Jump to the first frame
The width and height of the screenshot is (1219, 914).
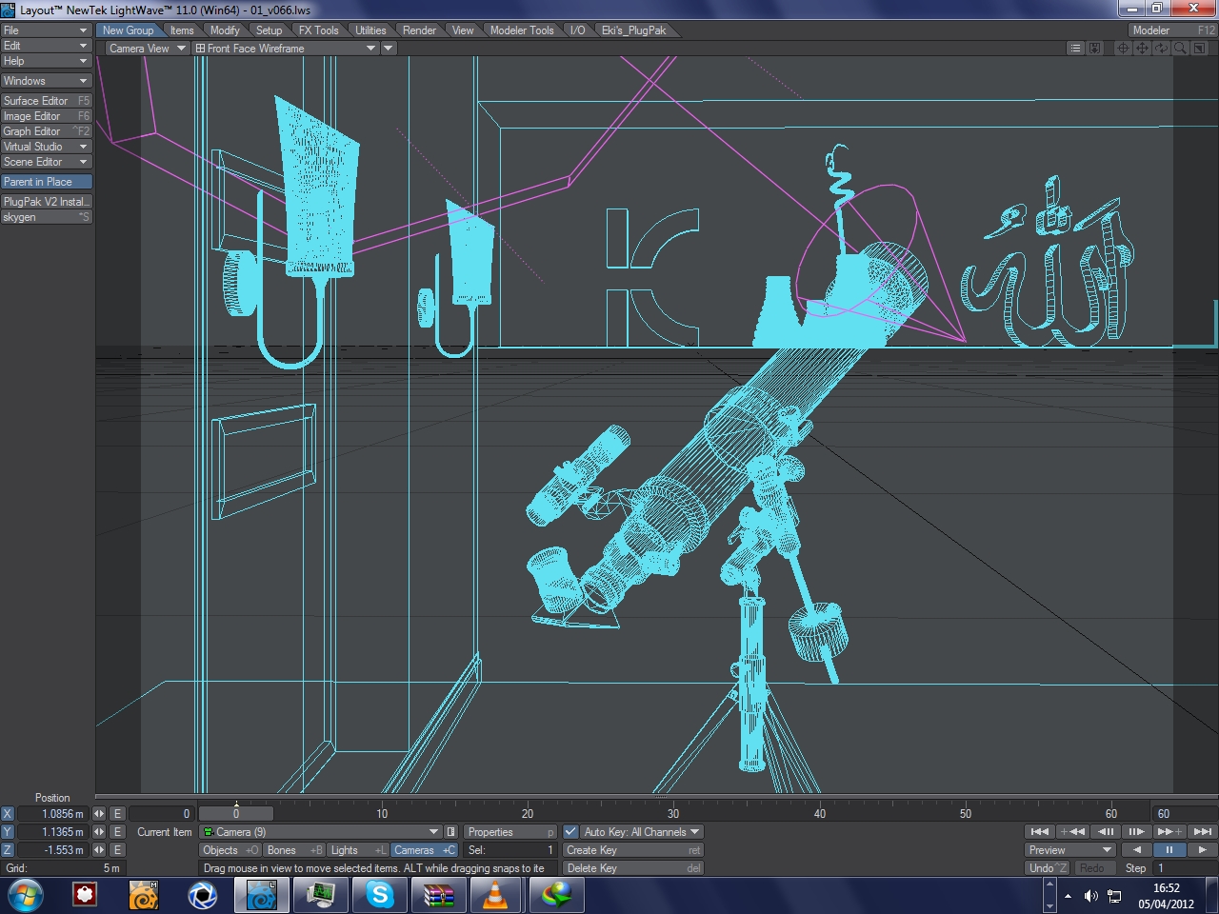click(x=1039, y=831)
